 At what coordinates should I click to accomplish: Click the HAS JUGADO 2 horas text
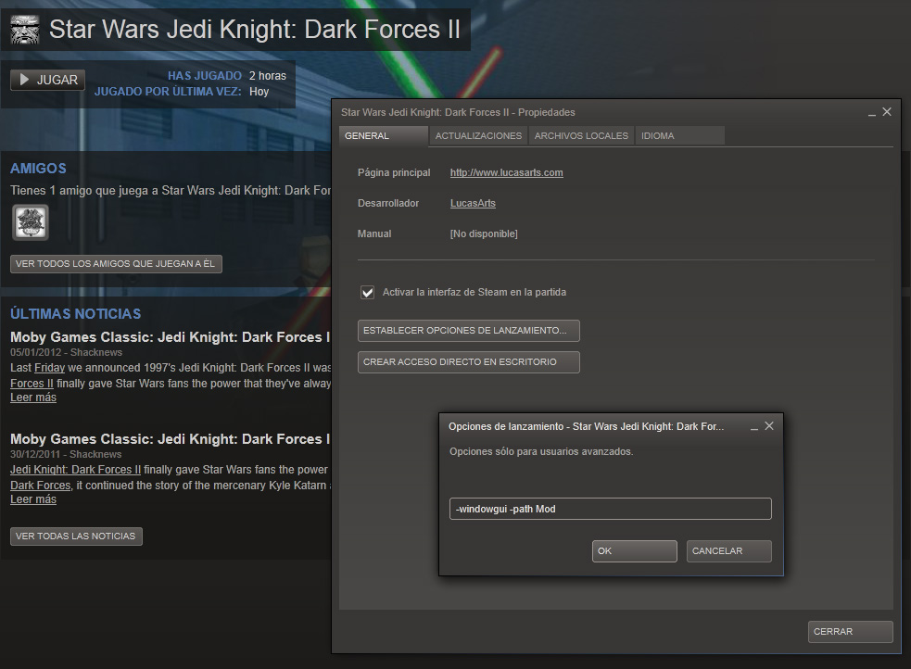click(226, 76)
